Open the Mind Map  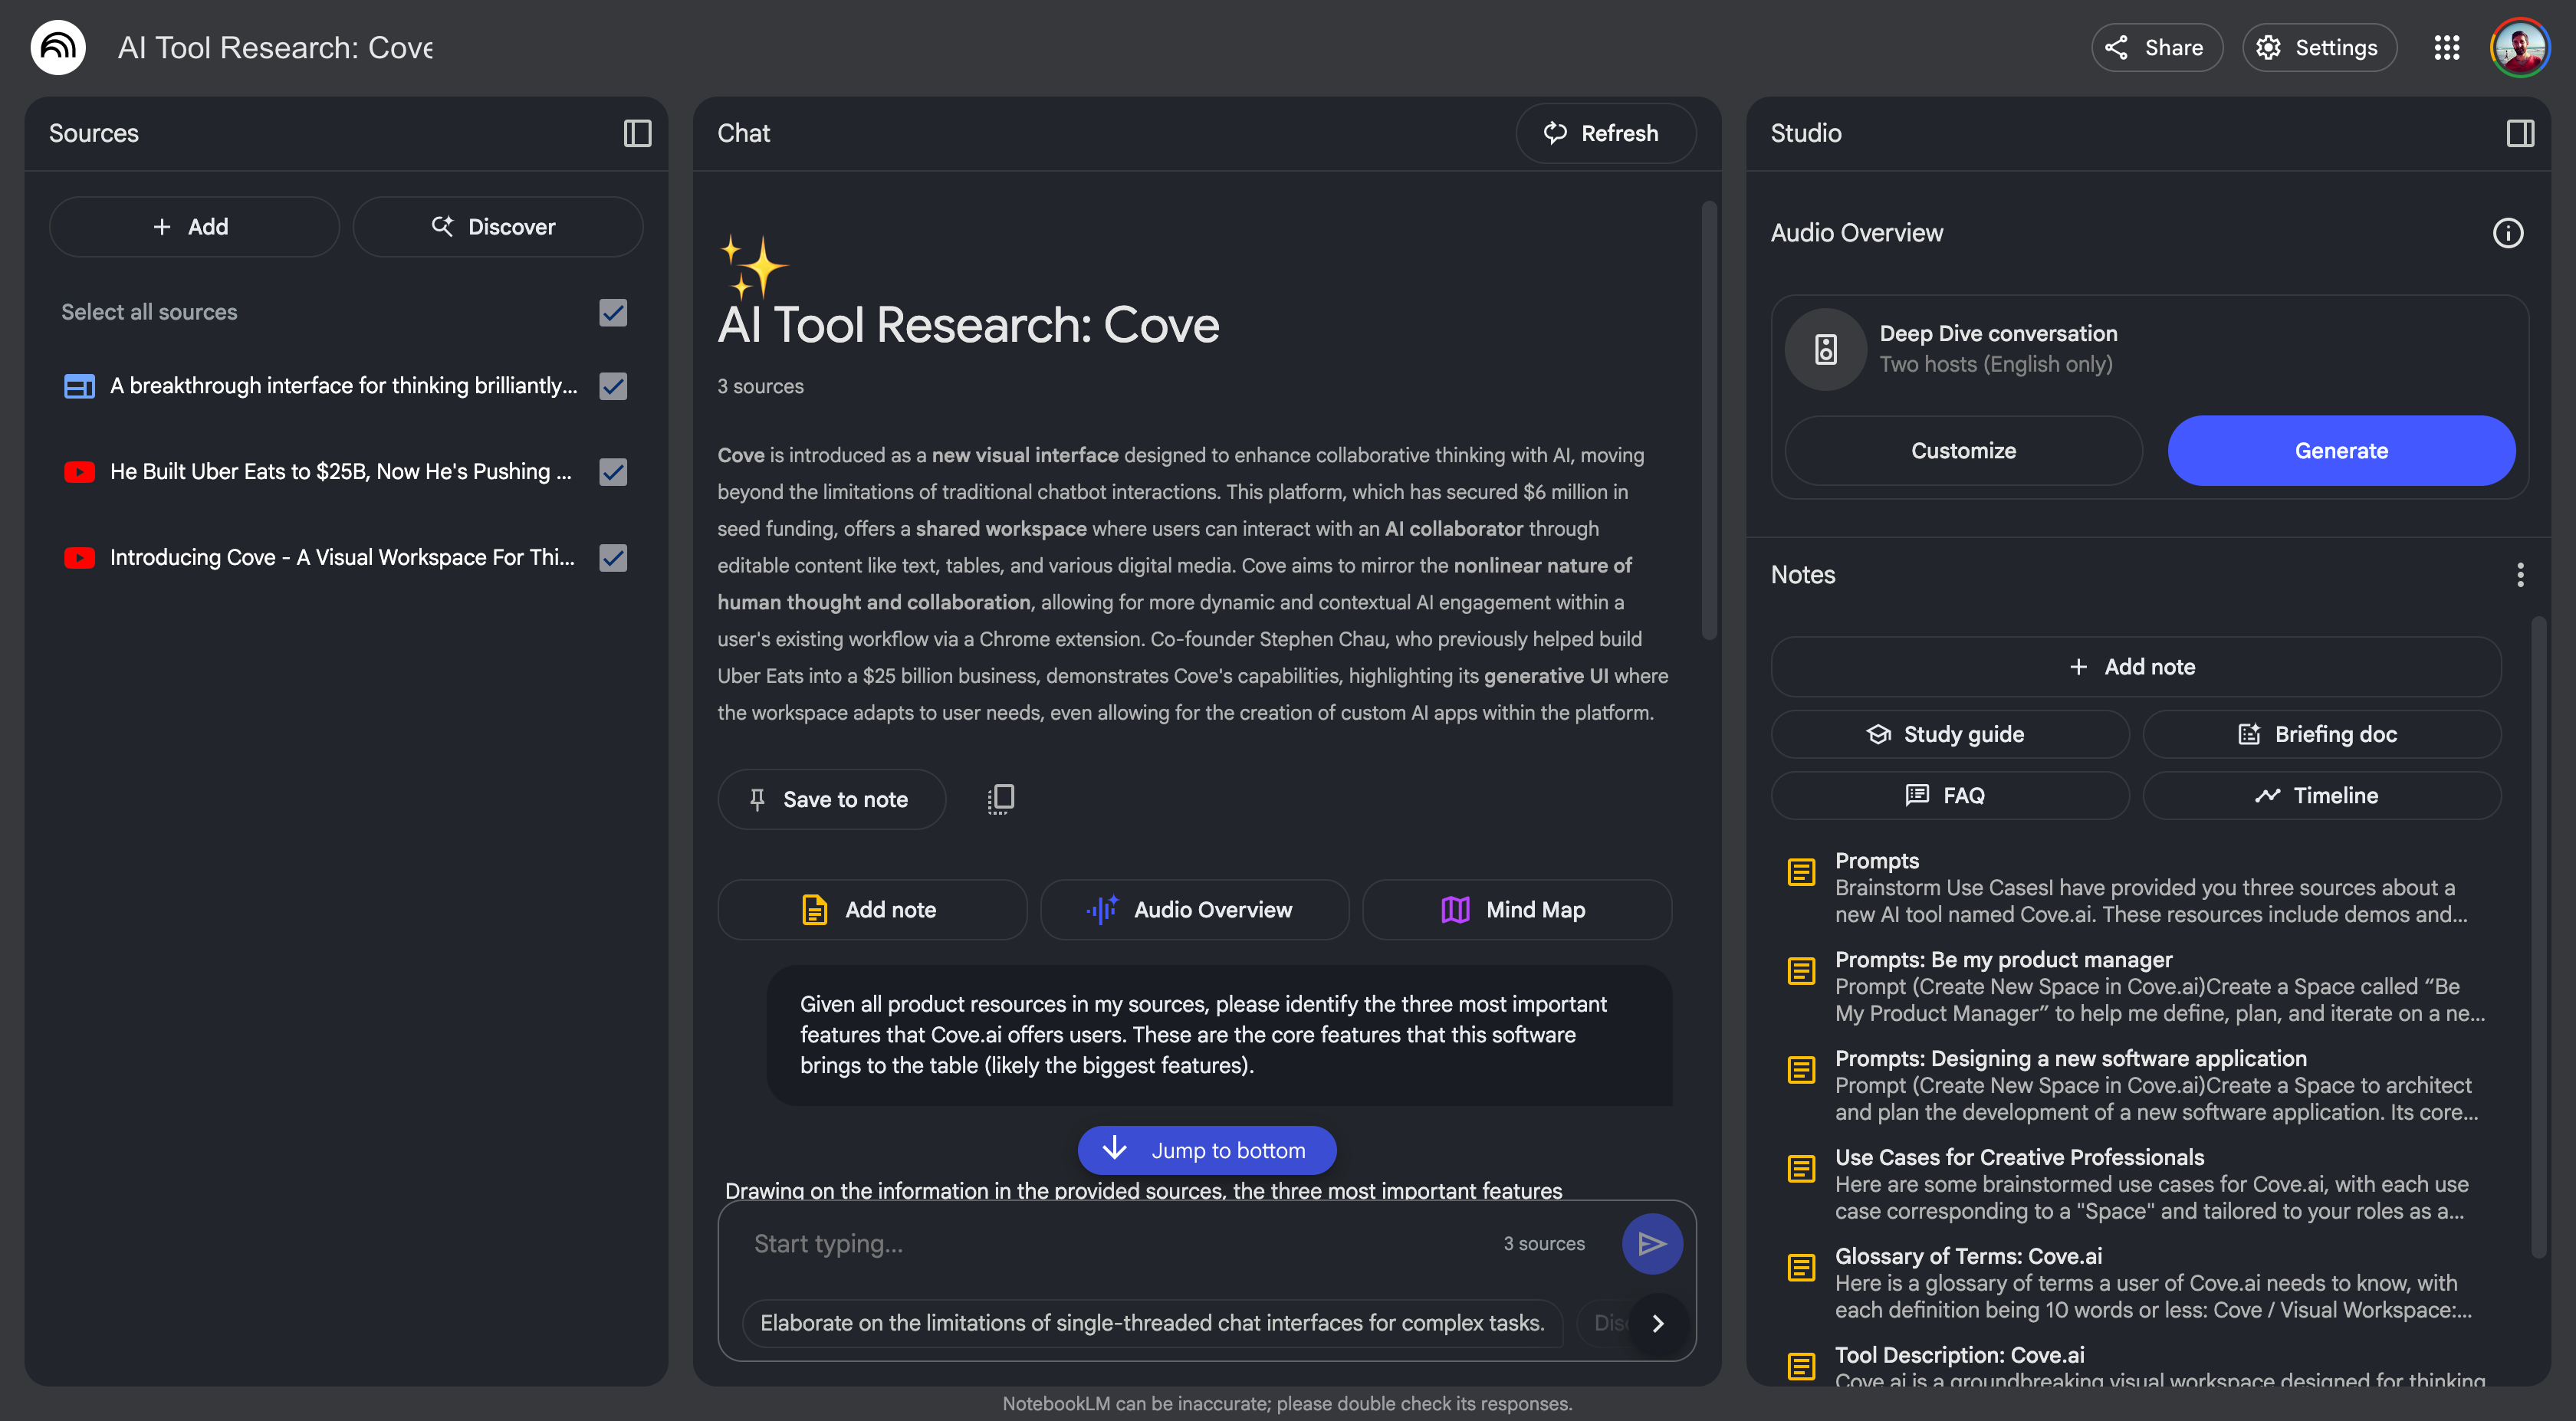pyautogui.click(x=1517, y=910)
